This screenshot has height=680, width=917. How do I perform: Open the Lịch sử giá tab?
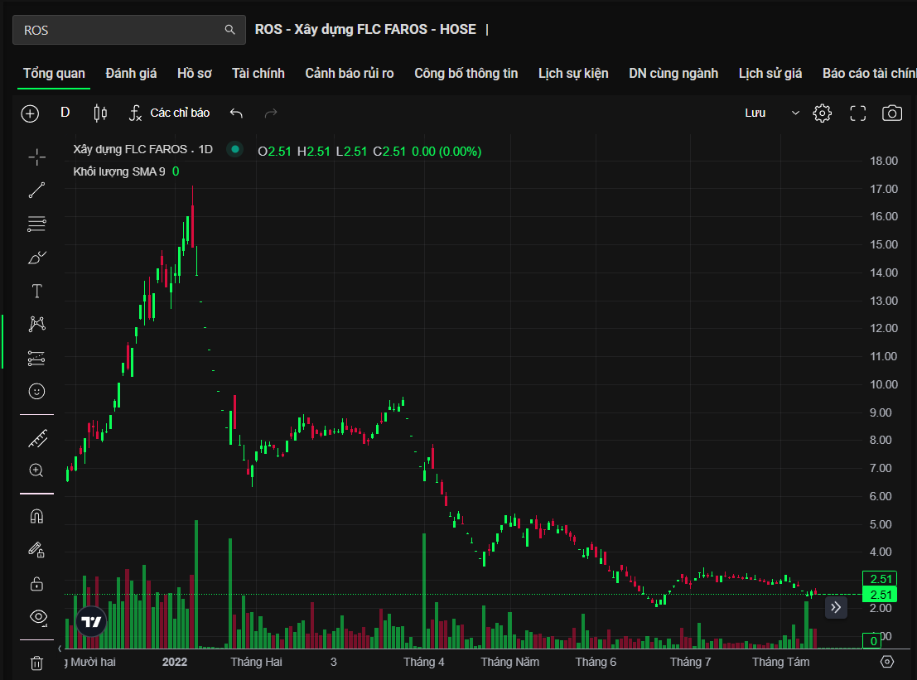770,73
